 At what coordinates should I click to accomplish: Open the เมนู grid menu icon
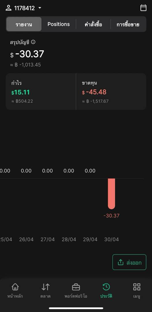[137, 287]
